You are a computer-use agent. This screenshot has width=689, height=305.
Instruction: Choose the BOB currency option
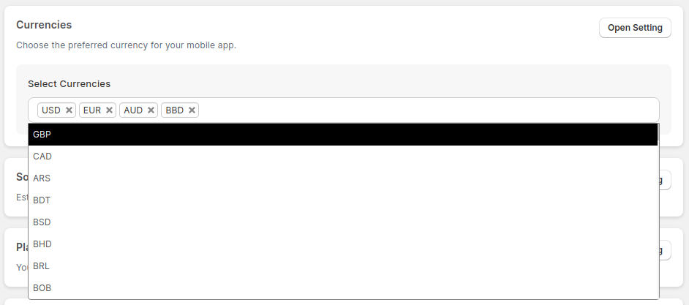pyautogui.click(x=343, y=288)
